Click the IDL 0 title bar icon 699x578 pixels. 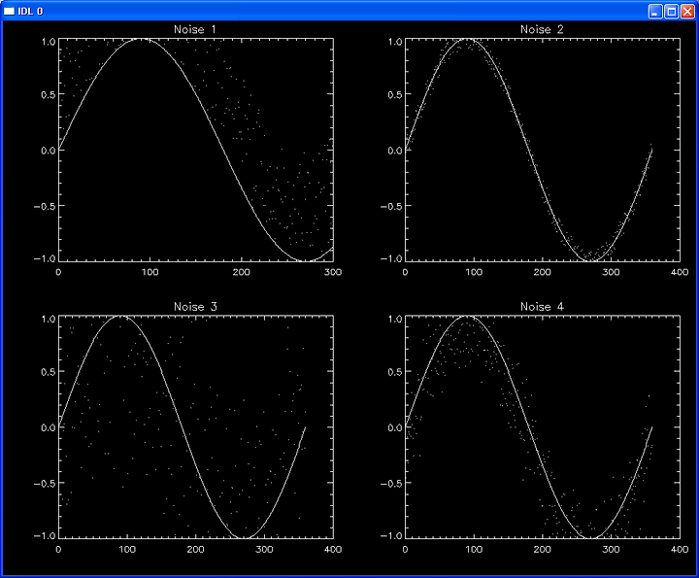[9, 11]
